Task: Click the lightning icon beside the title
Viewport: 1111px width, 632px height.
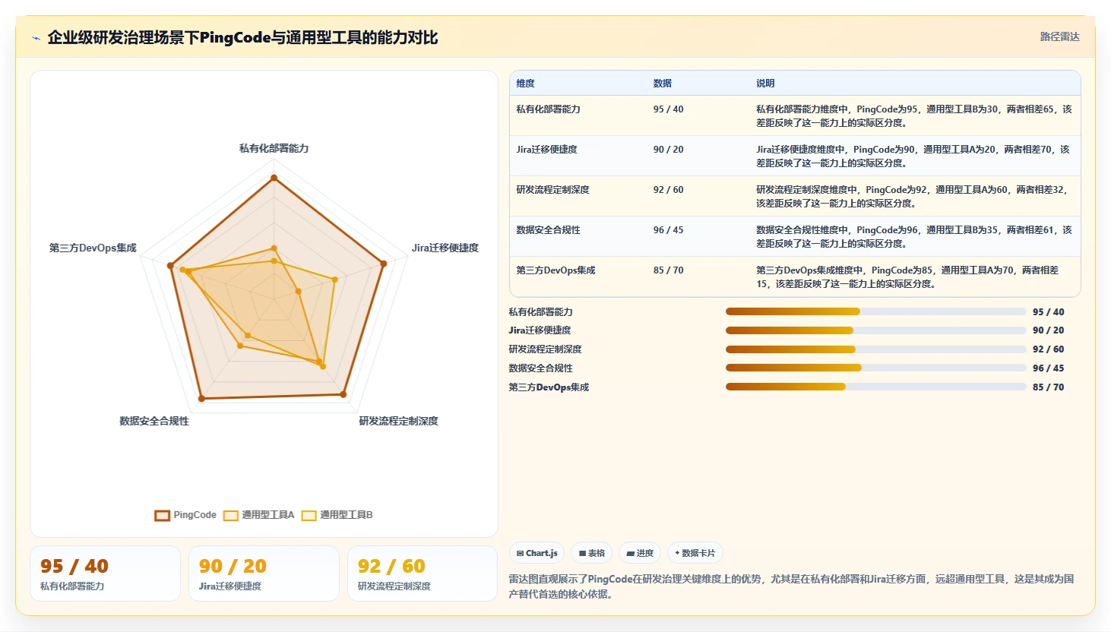Action: click(x=36, y=38)
